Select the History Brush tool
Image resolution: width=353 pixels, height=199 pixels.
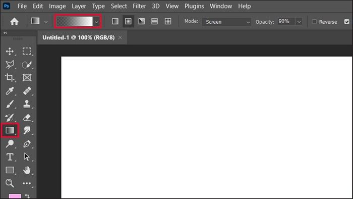(10, 117)
